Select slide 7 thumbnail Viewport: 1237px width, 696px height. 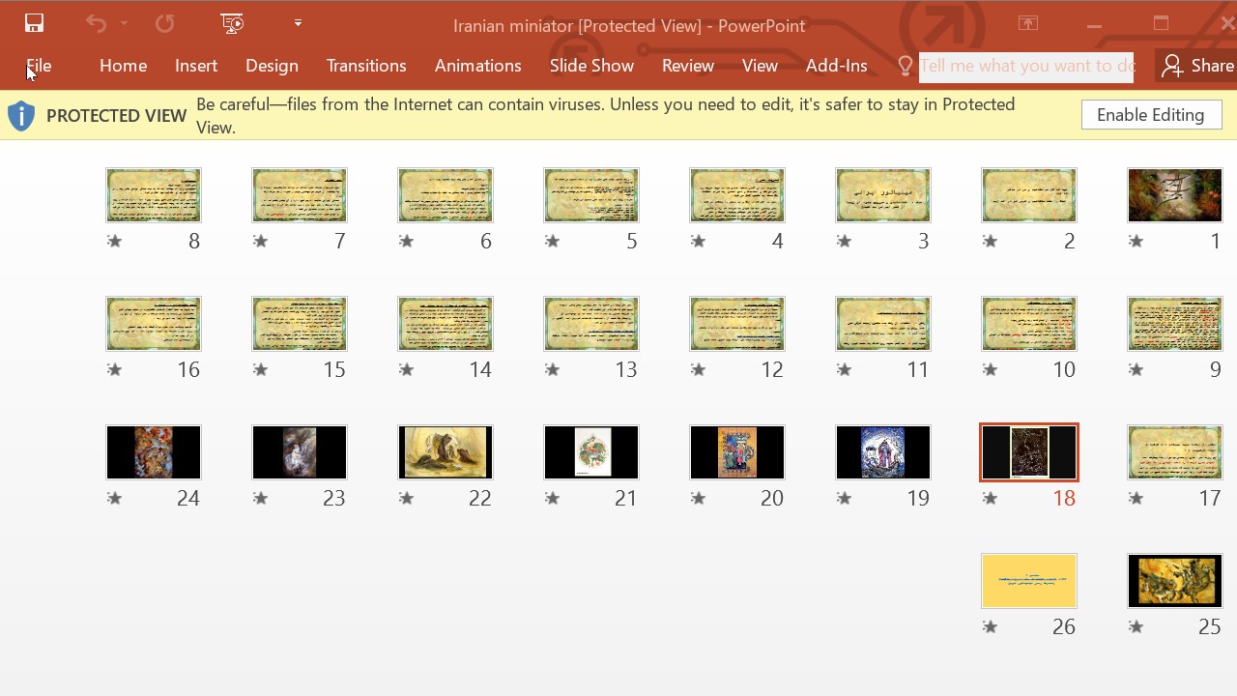(299, 195)
